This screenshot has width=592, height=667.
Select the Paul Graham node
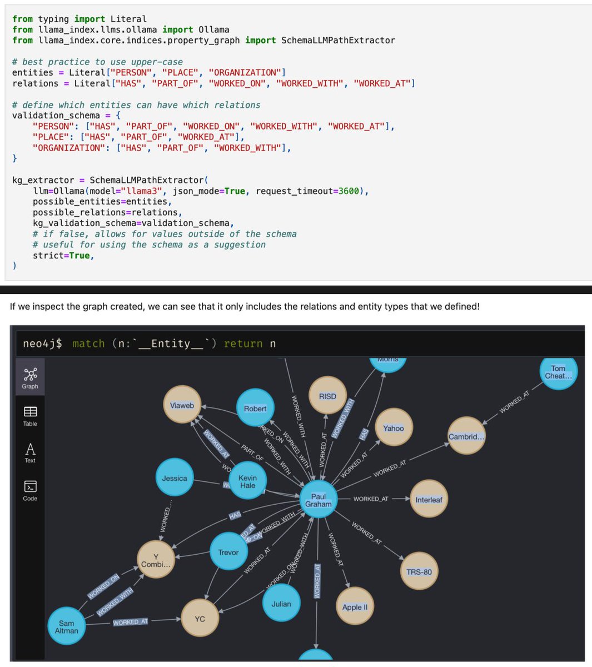pos(319,499)
